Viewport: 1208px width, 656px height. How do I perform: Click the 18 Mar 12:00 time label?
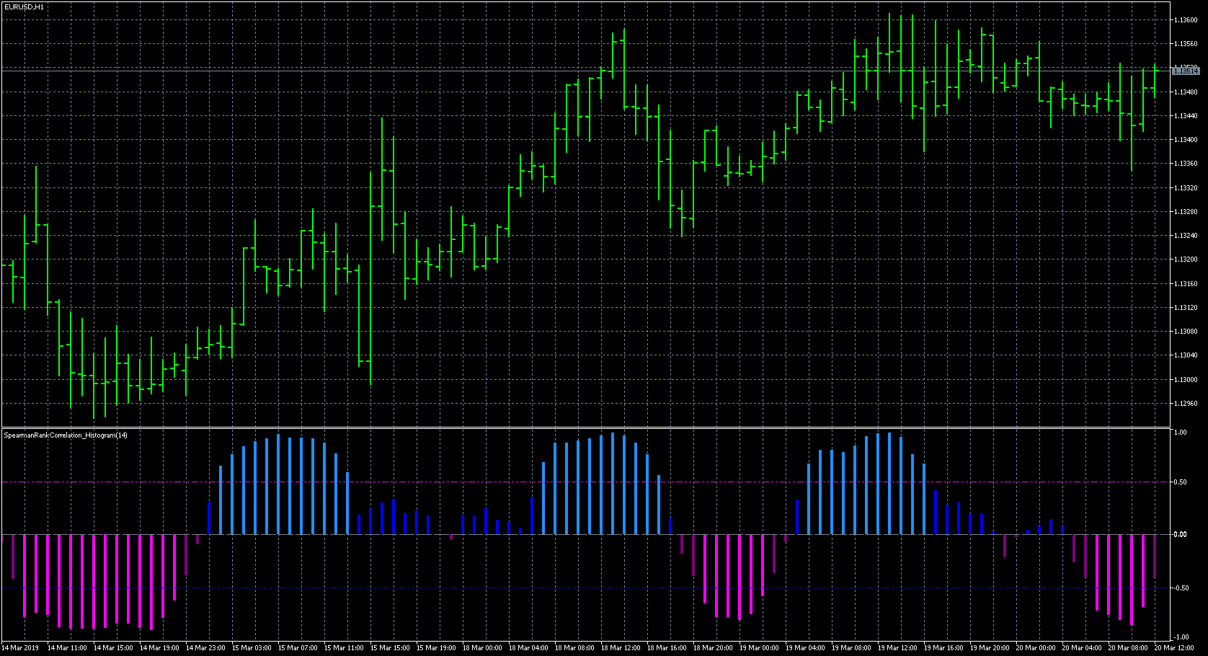621,648
